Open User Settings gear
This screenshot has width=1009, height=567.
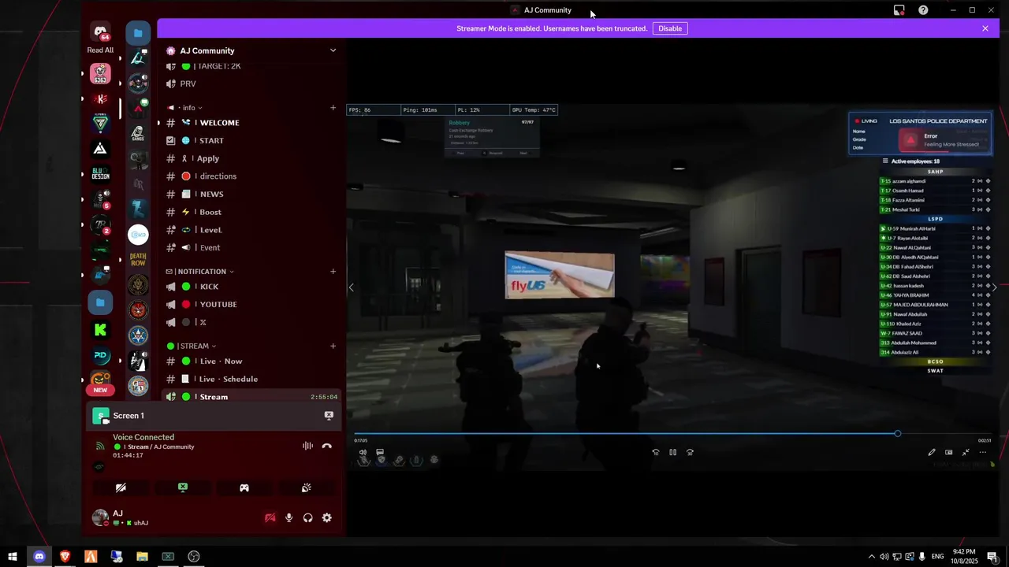tap(327, 517)
